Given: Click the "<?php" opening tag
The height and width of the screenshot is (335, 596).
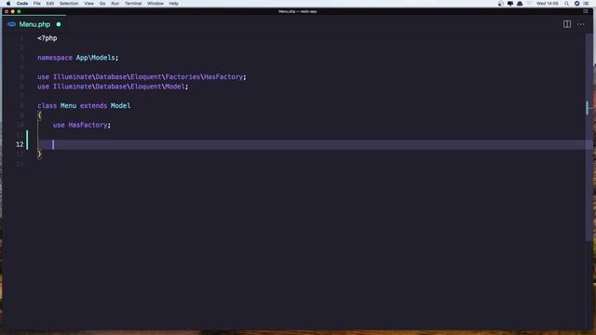Looking at the screenshot, I should 47,38.
